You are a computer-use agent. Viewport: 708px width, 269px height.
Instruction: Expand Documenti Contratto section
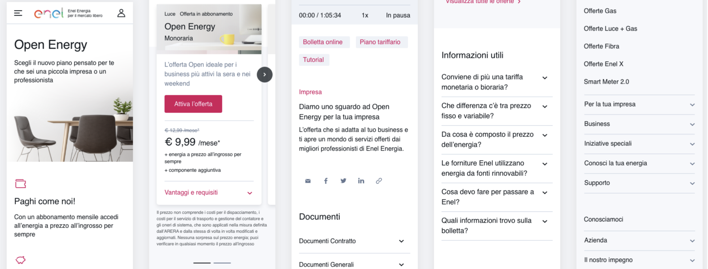354,241
